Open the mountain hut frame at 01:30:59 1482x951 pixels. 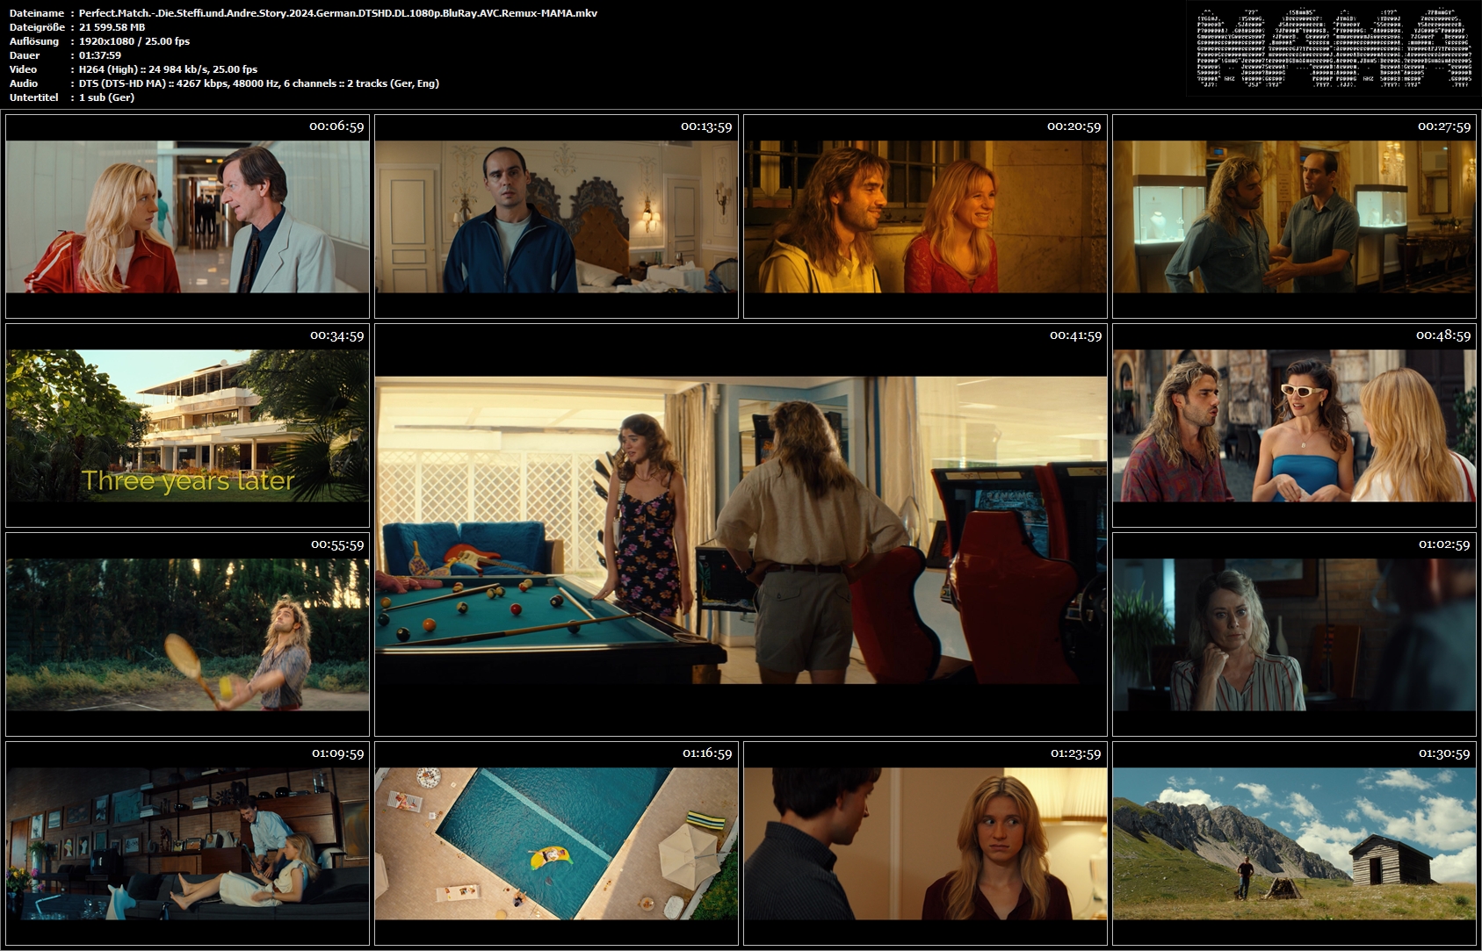tap(1294, 843)
